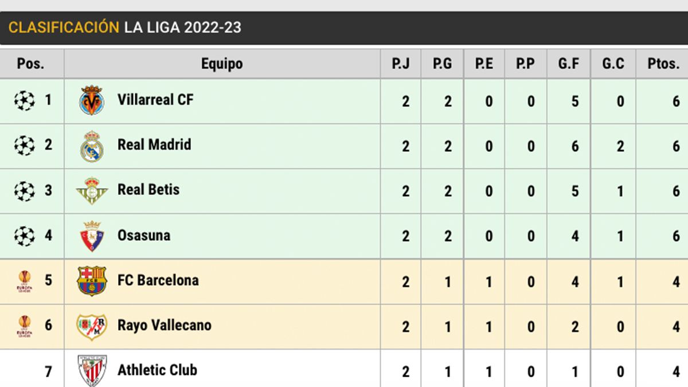Image resolution: width=688 pixels, height=387 pixels.
Task: Select the FC Barcelona team name
Action: point(158,280)
